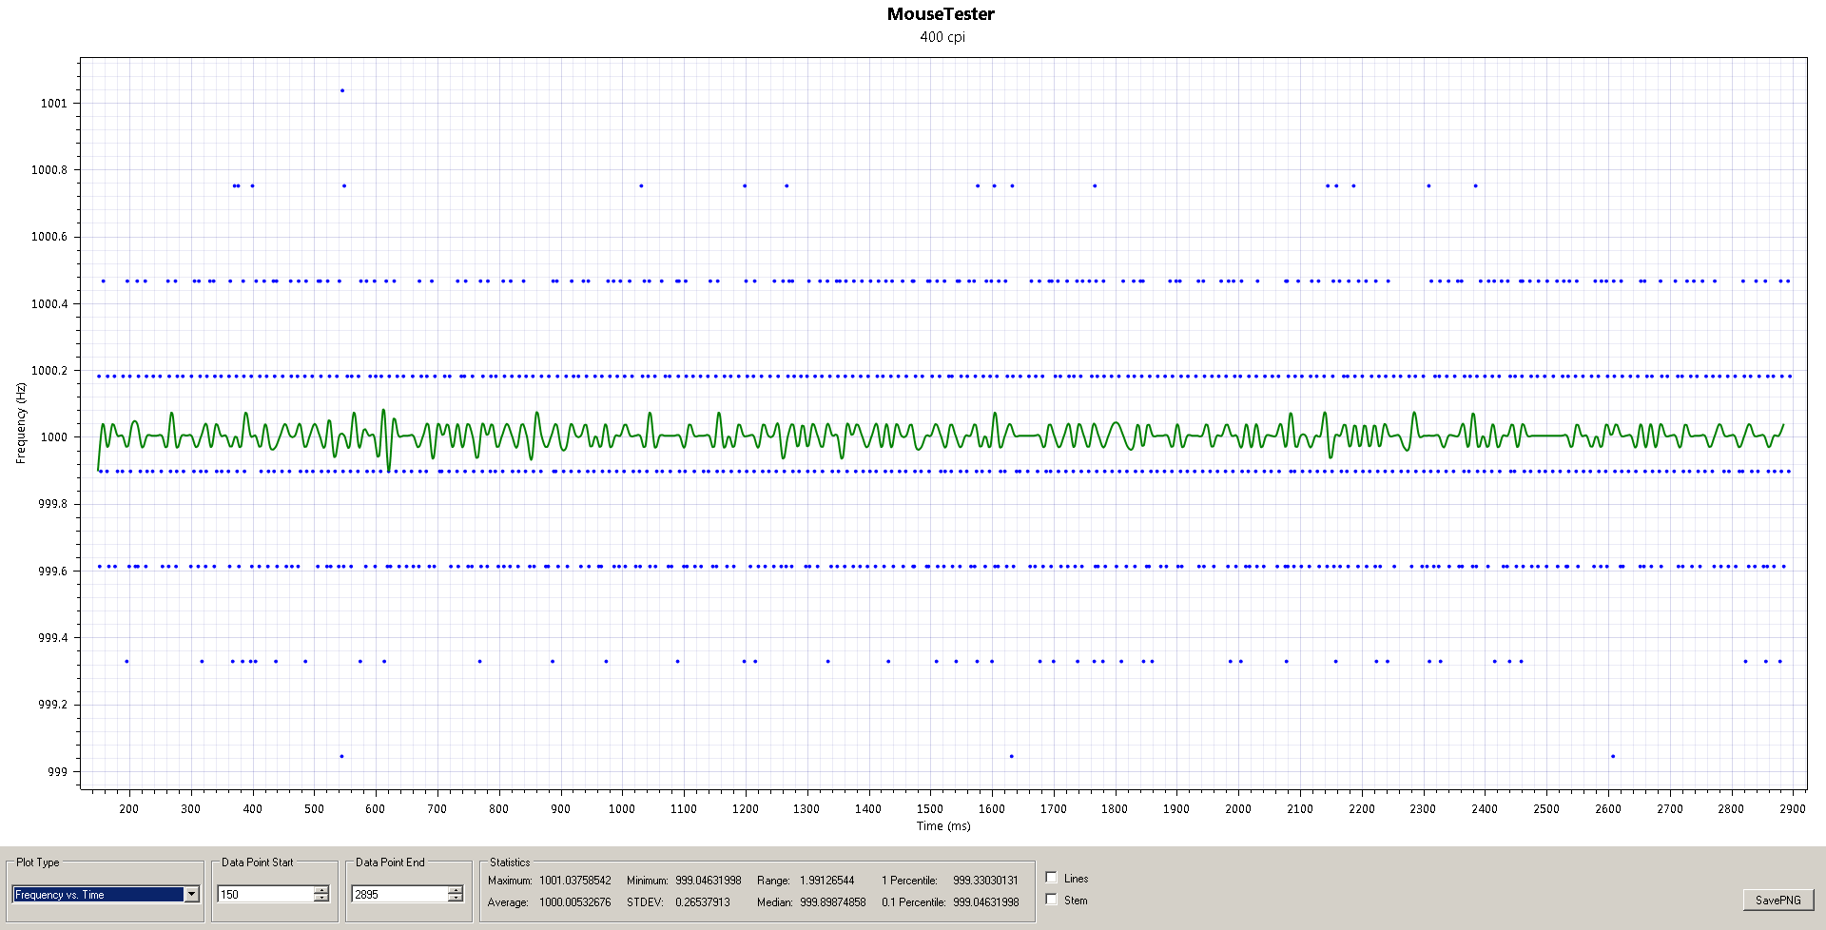Open the Plot Type dropdown arrow

(x=191, y=895)
